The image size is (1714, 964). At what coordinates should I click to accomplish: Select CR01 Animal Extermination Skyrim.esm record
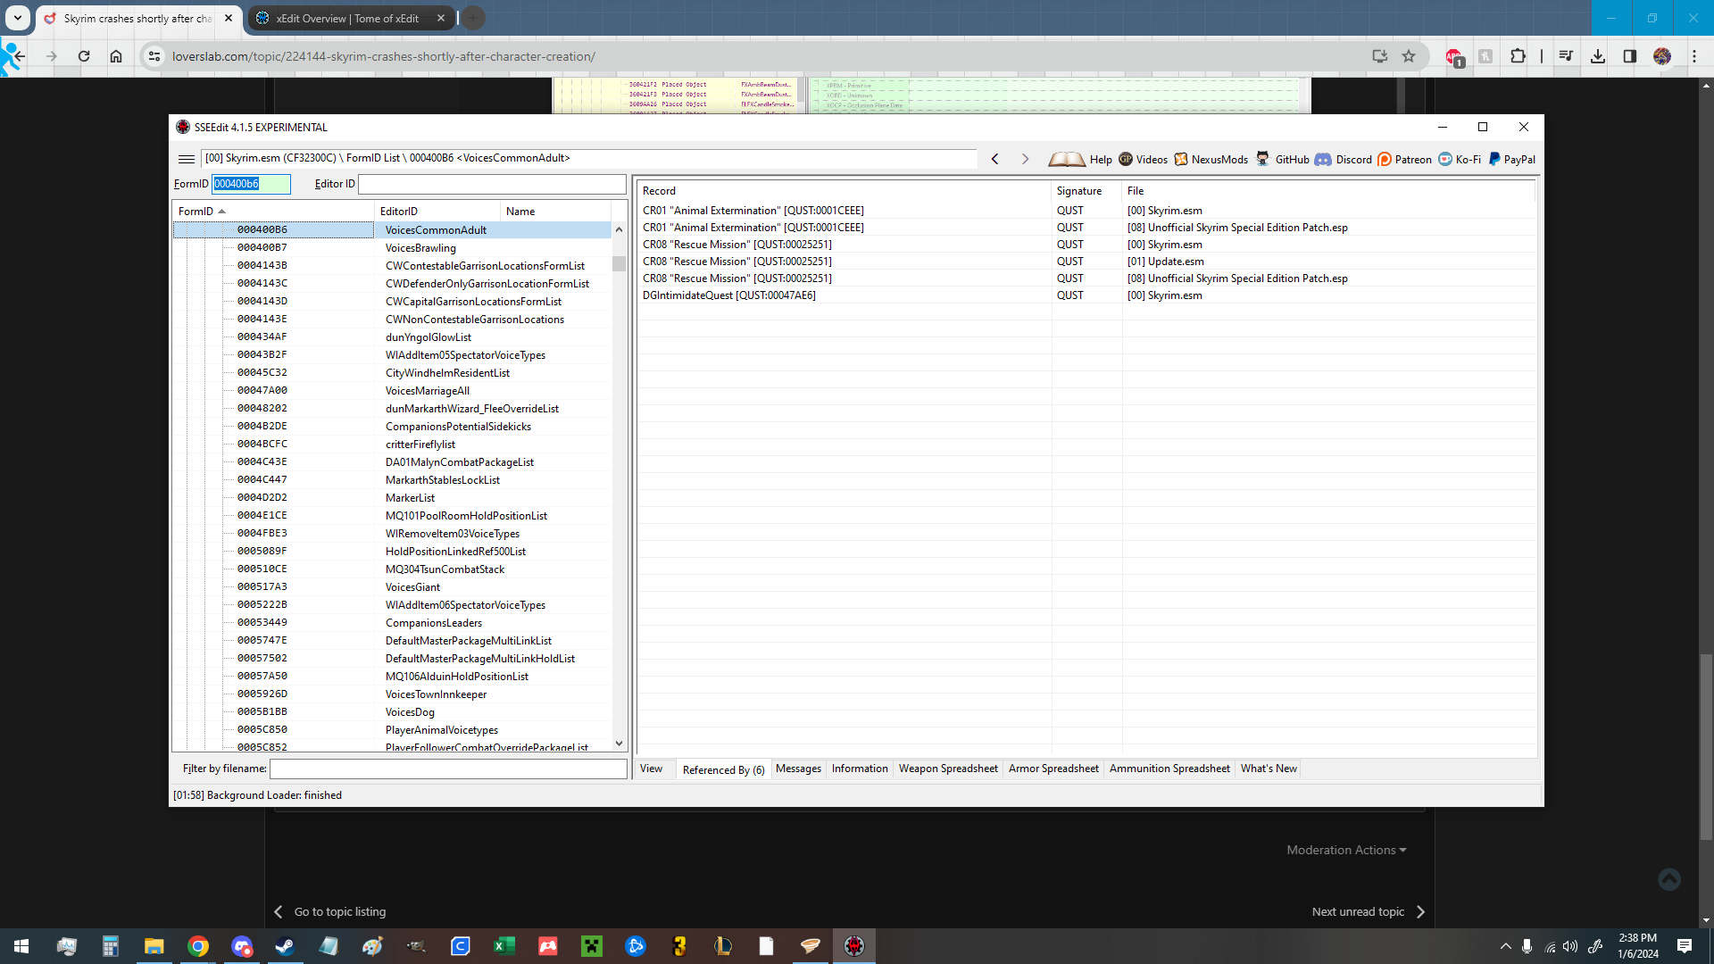click(1086, 211)
